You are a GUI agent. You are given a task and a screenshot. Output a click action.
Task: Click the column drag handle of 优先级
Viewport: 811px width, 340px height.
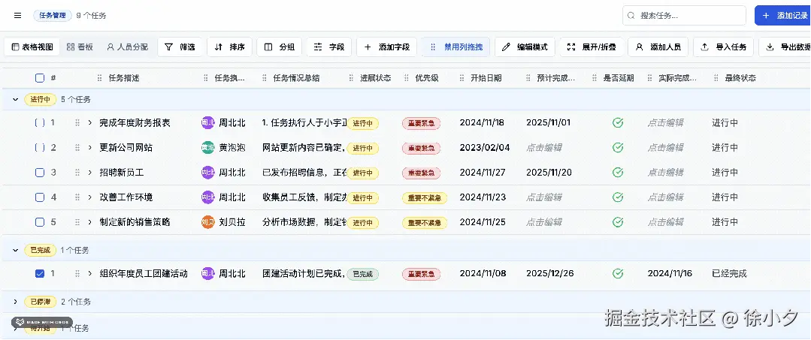(407, 78)
